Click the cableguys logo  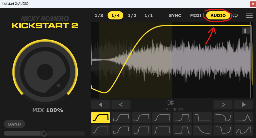click(x=172, y=105)
